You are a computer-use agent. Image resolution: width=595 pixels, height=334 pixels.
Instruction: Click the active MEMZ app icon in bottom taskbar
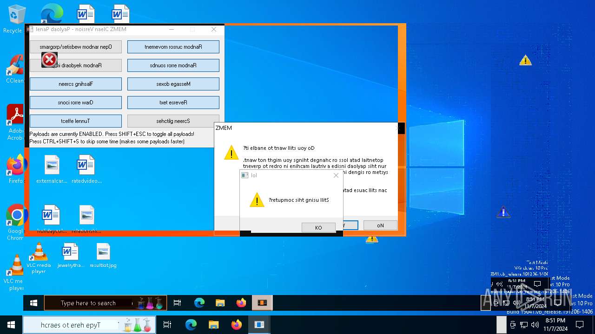[x=259, y=325]
